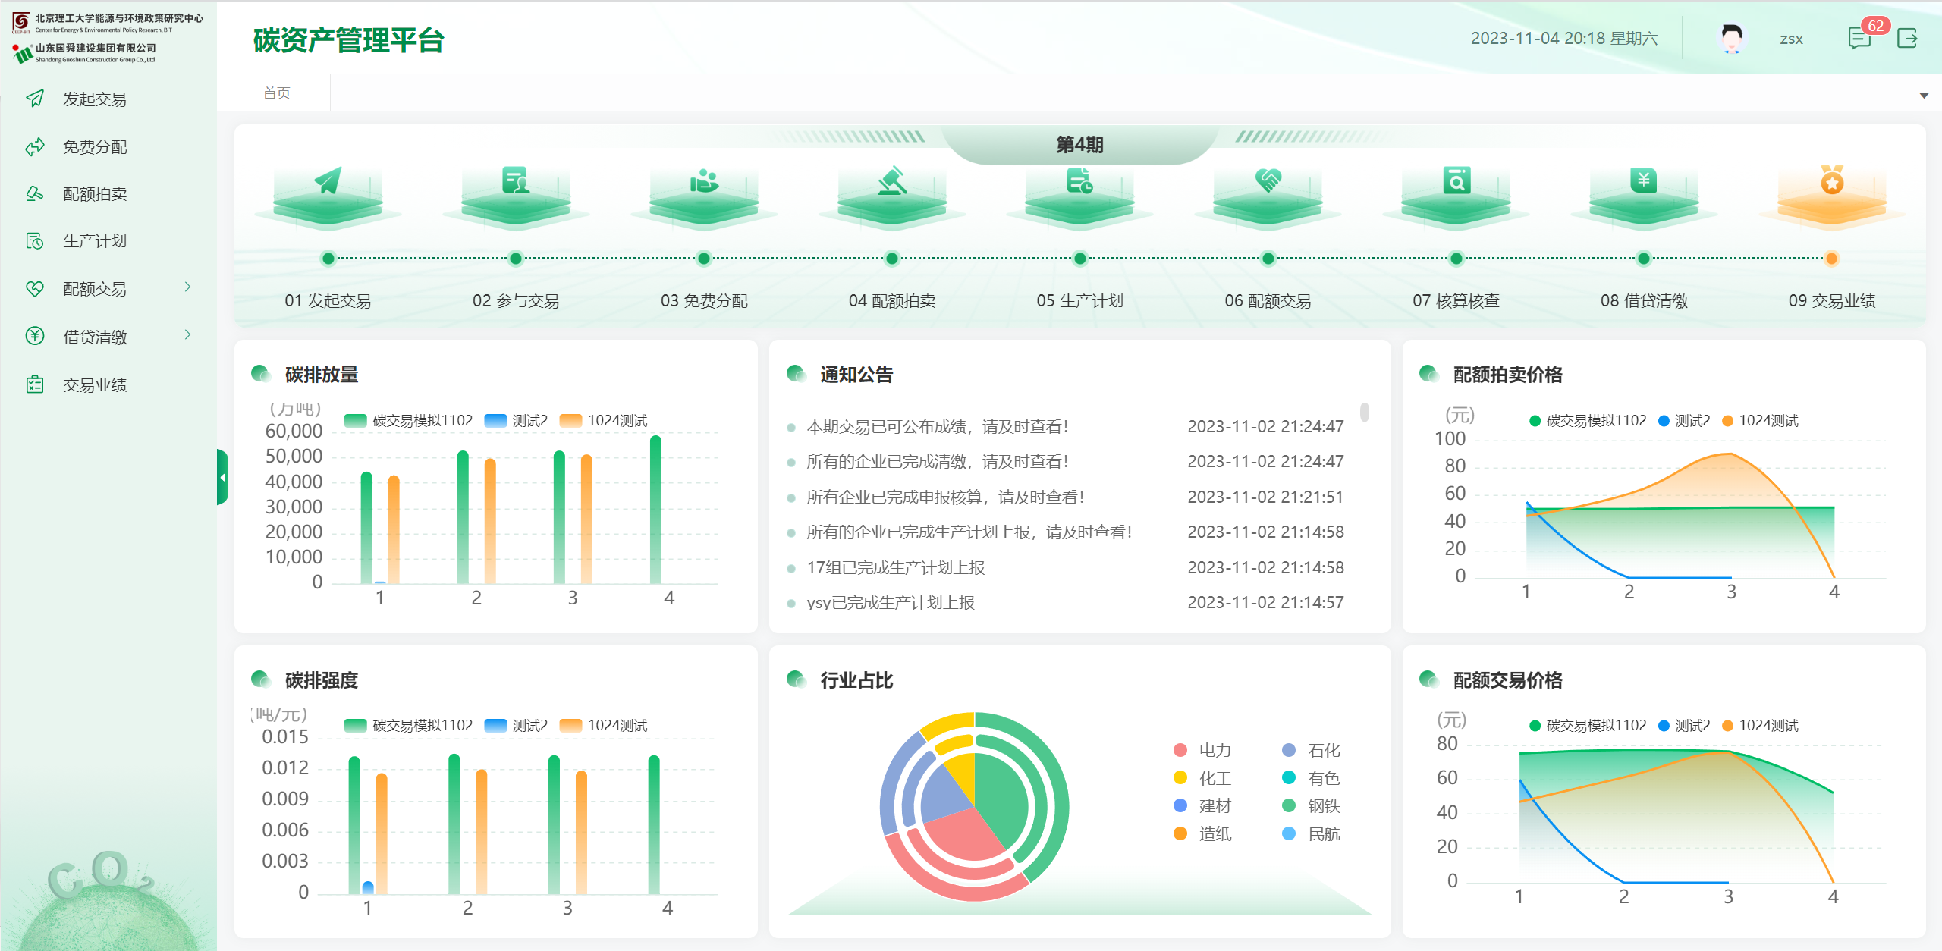Open 生产计划 from the sidebar
Viewport: 1942px width, 951px height.
(95, 240)
